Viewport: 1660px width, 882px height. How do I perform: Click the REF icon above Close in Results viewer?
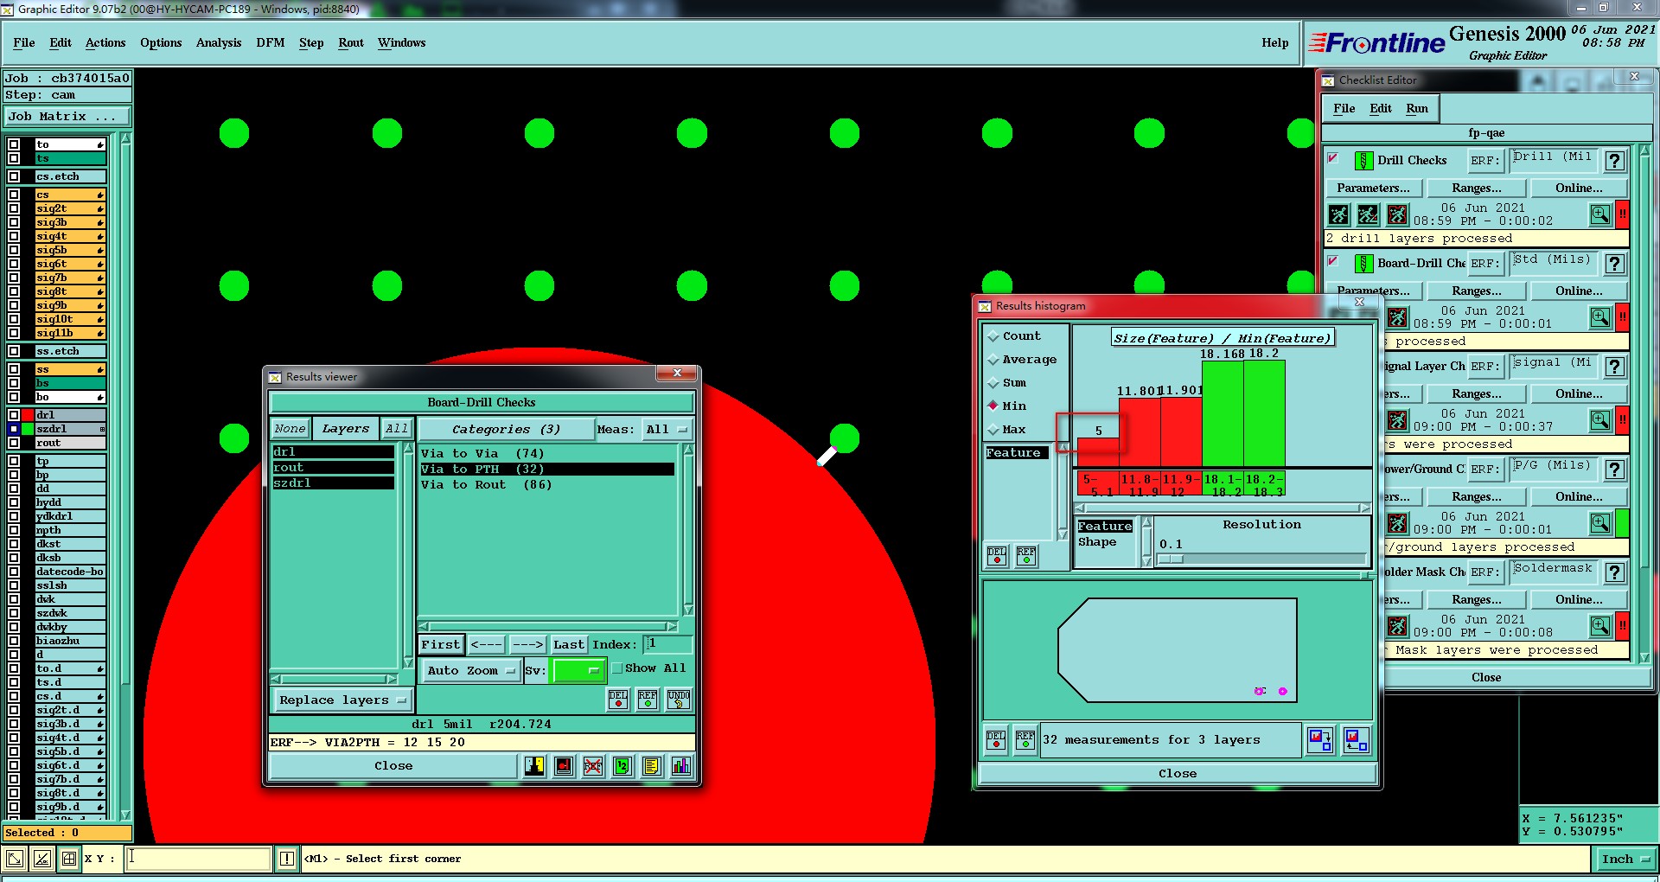[x=648, y=700]
